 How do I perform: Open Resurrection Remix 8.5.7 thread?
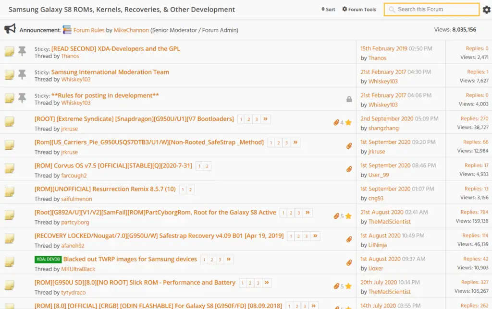(105, 189)
